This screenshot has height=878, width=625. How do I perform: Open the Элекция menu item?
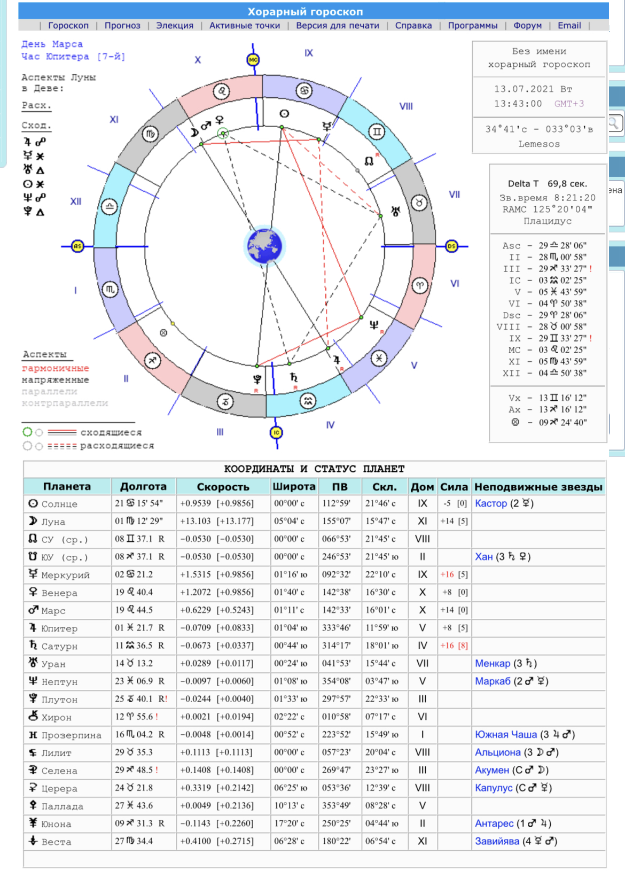[175, 25]
